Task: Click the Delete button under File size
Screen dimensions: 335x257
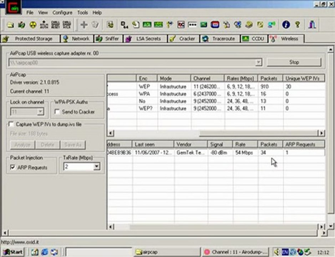Action: pyautogui.click(x=48, y=145)
